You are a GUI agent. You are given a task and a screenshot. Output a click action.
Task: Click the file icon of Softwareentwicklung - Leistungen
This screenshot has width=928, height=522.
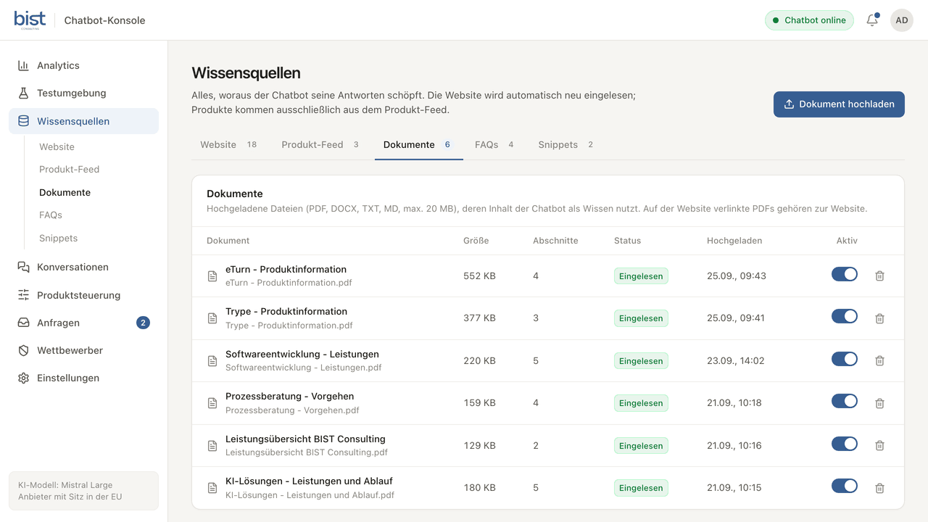(x=212, y=361)
